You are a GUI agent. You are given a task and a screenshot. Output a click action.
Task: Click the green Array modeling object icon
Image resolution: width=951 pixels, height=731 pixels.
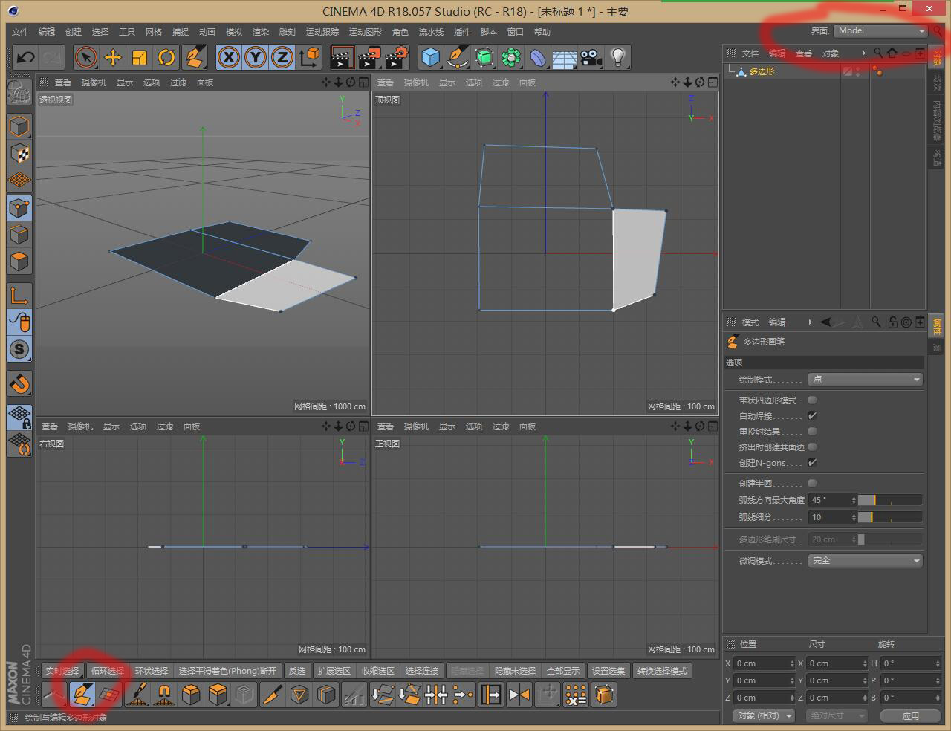click(x=511, y=57)
